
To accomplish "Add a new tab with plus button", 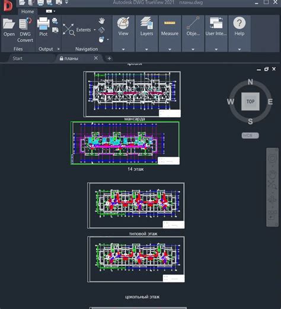I will [x=109, y=59].
